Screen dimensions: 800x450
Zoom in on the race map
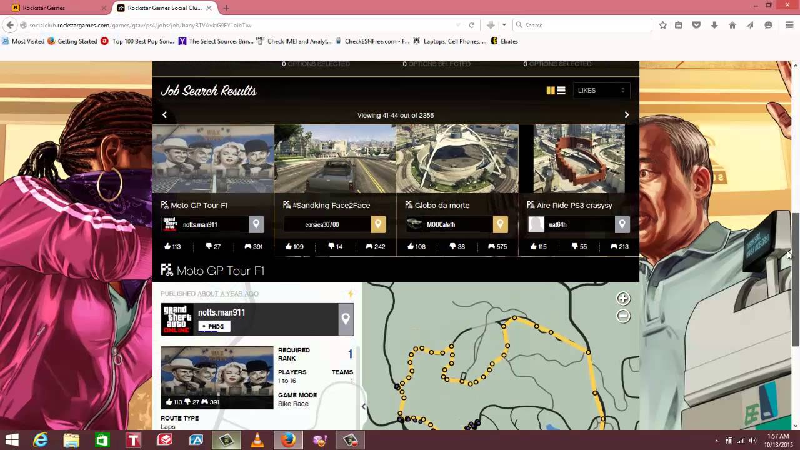tap(623, 299)
